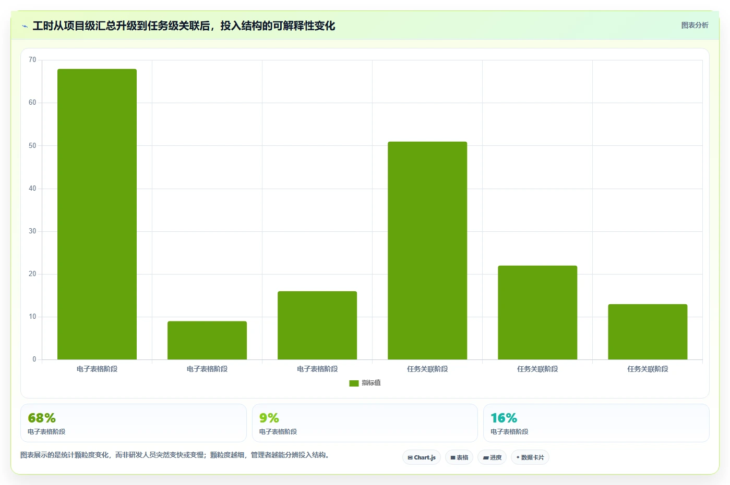Click the bar with value 22
730x485 pixels.
click(x=537, y=313)
